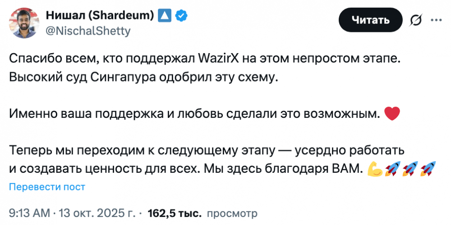Open Nischal's profile avatar photo
This screenshot has height=225, width=451.
click(23, 22)
